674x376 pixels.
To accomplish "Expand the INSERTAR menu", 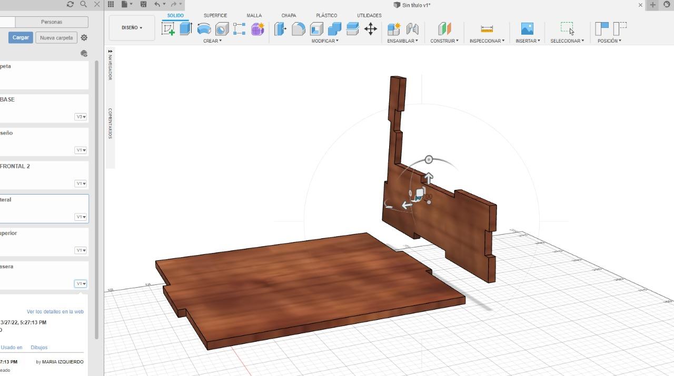I will pyautogui.click(x=528, y=41).
